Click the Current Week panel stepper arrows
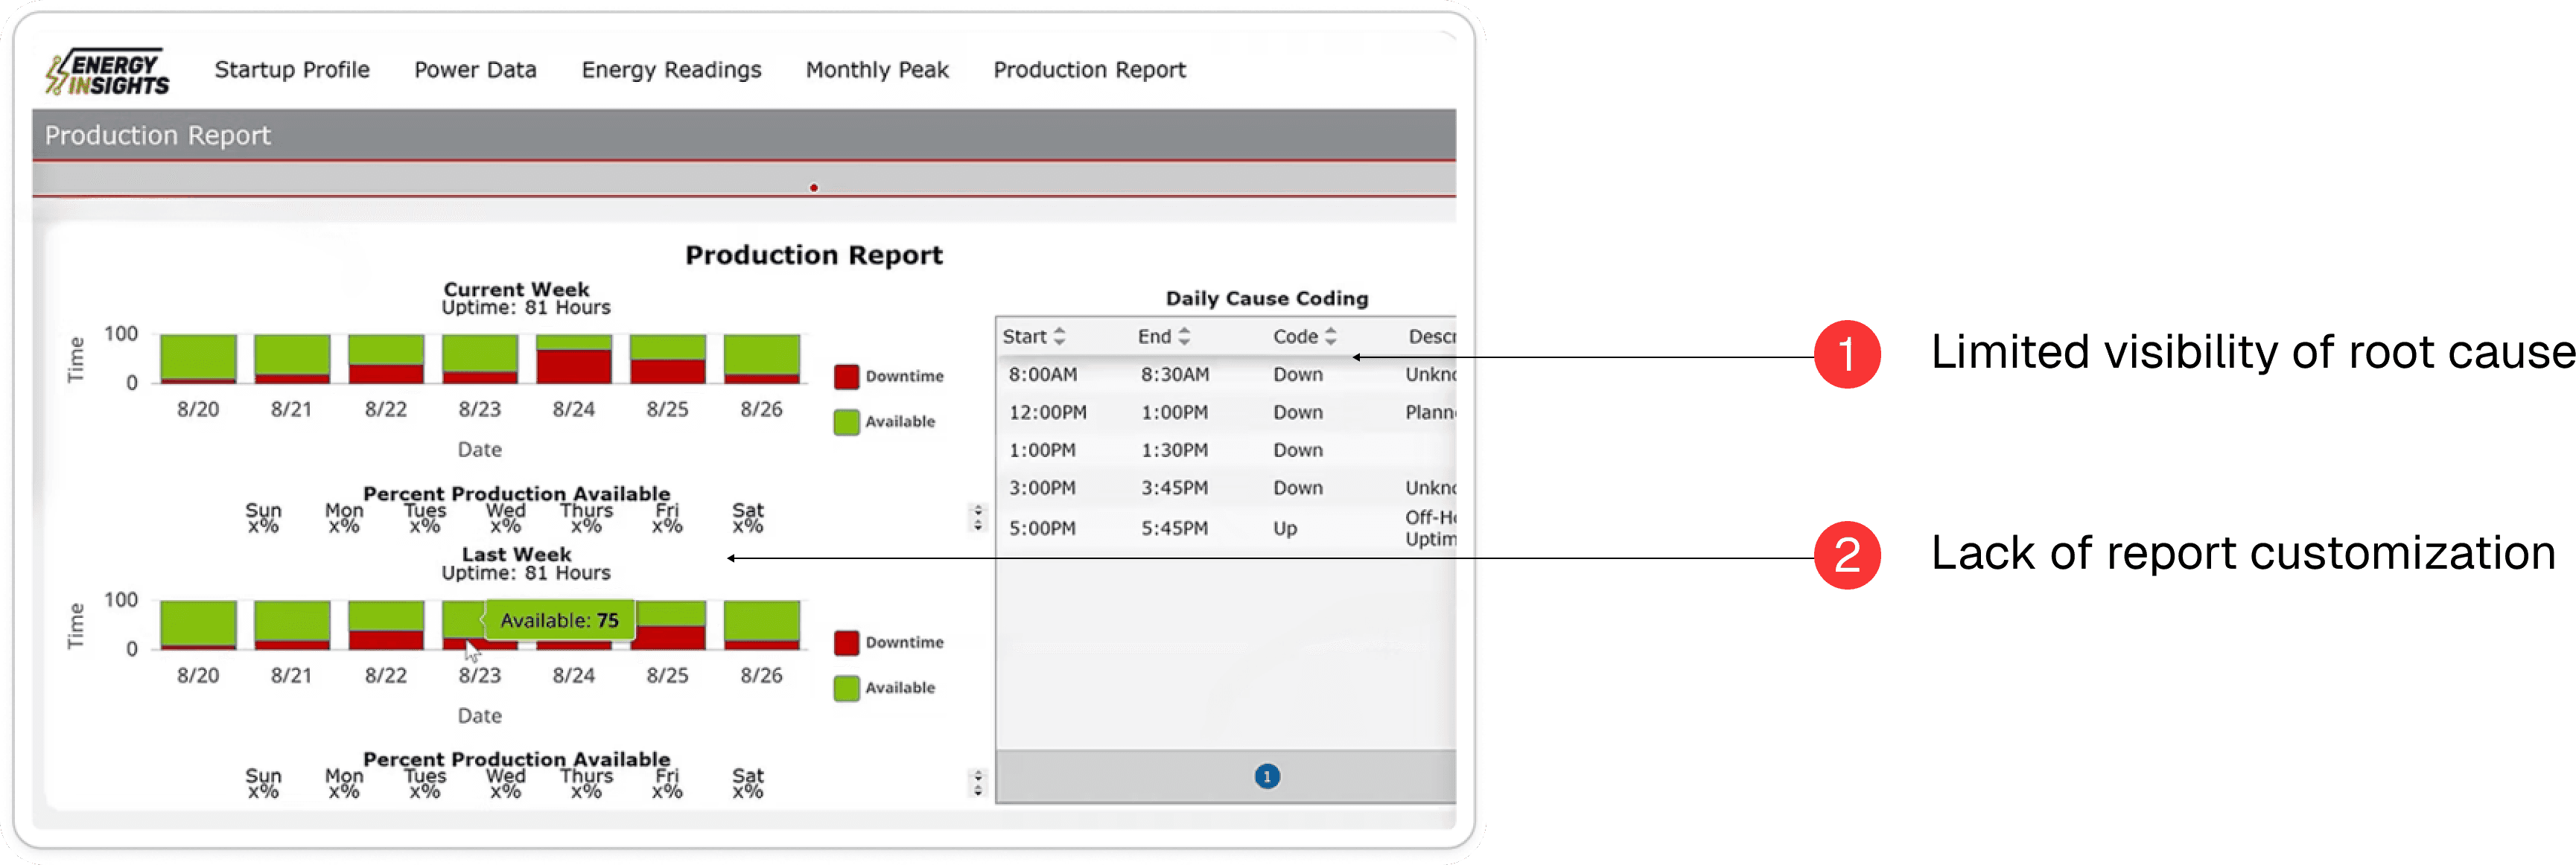2576x865 pixels. pyautogui.click(x=978, y=518)
